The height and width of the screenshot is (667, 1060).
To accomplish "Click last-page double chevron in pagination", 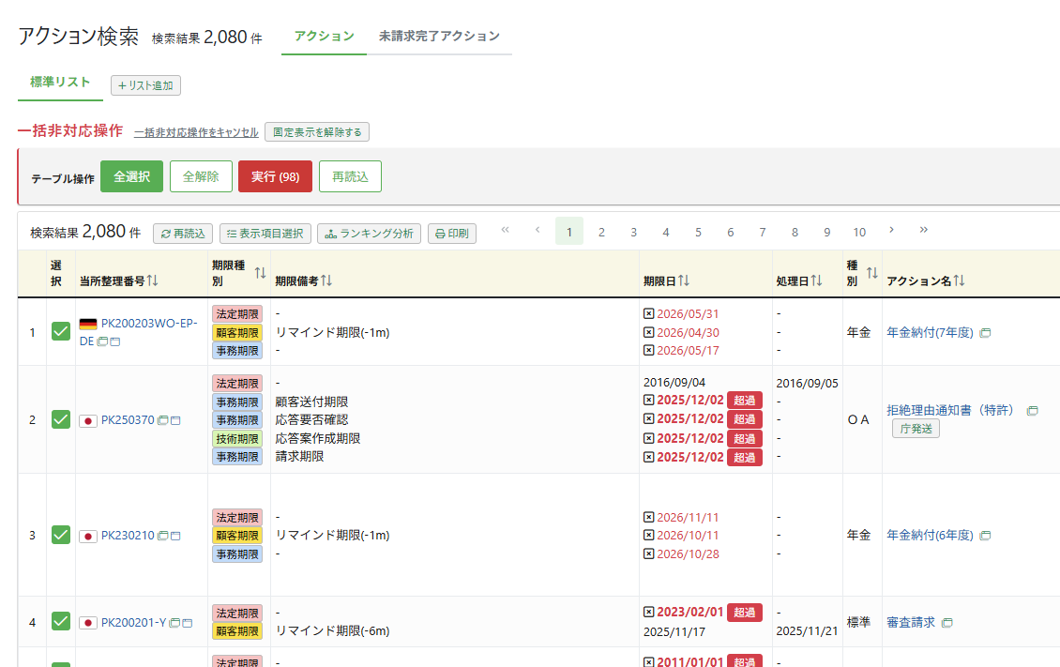I will pyautogui.click(x=923, y=230).
